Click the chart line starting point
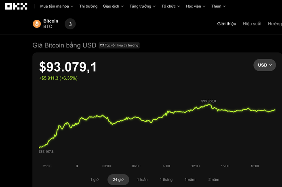This screenshot has height=187, width=282. [x=40, y=148]
